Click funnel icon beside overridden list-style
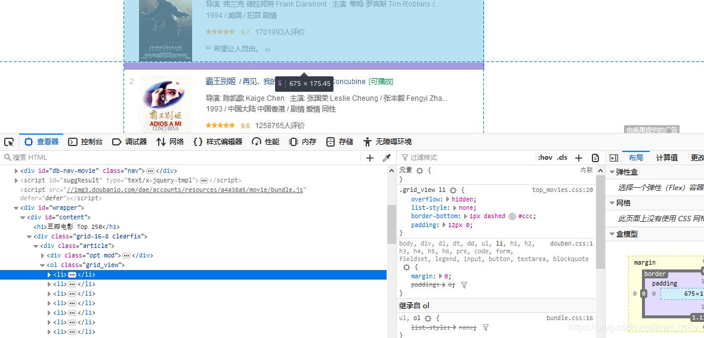704x338 pixels. click(x=486, y=328)
